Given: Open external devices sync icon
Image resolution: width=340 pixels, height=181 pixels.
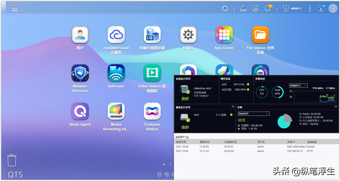Looking at the screenshot, I should (255, 8).
